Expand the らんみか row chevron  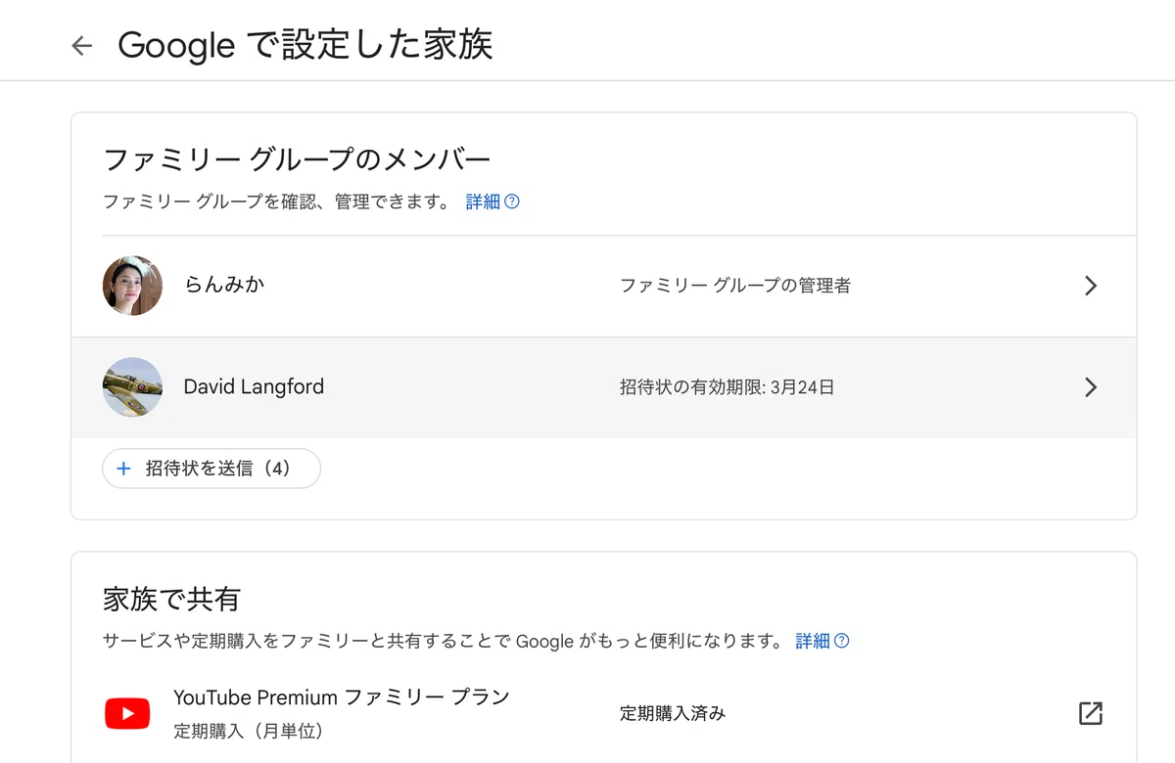pyautogui.click(x=1091, y=286)
